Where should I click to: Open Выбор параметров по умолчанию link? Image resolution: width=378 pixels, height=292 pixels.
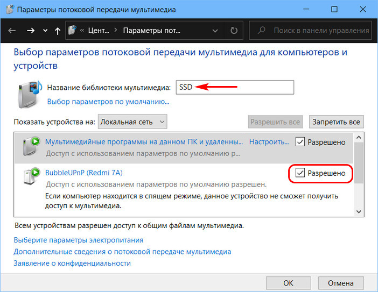(108, 101)
